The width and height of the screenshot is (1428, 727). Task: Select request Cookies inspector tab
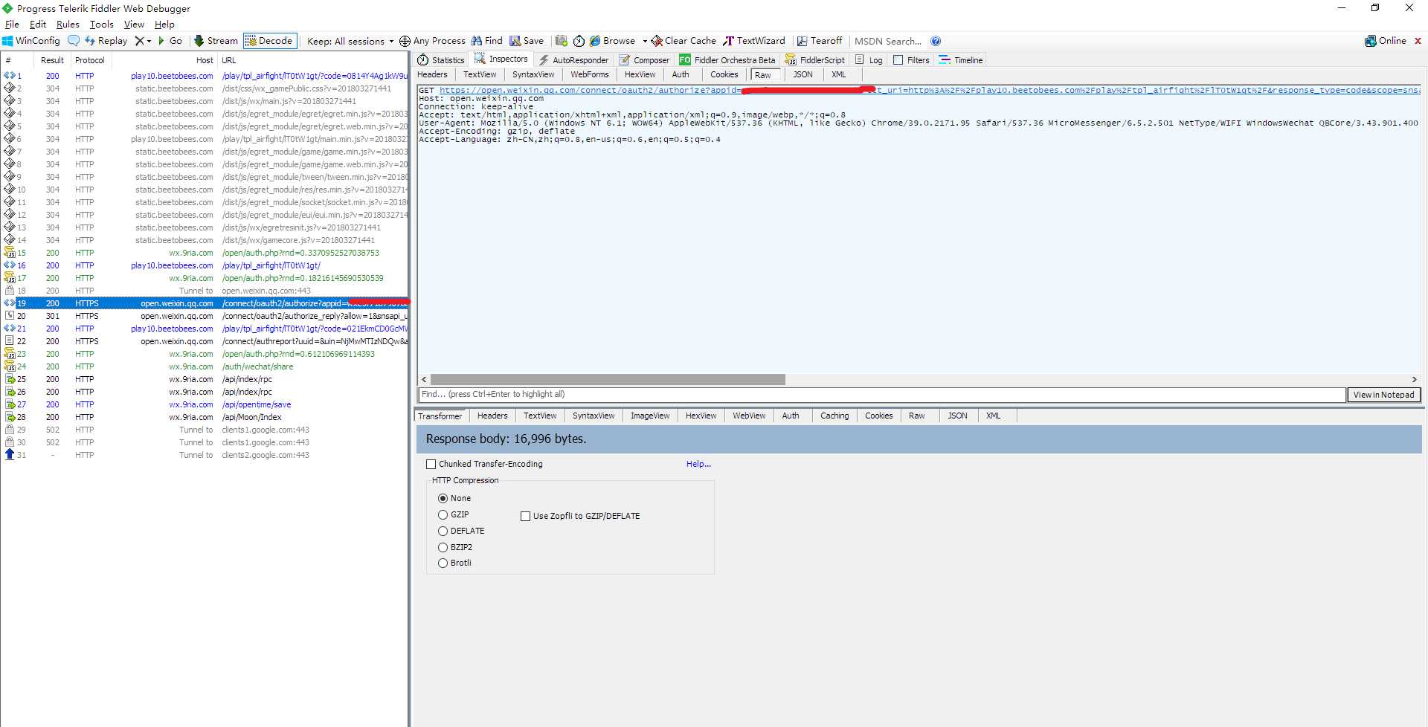[x=724, y=74]
